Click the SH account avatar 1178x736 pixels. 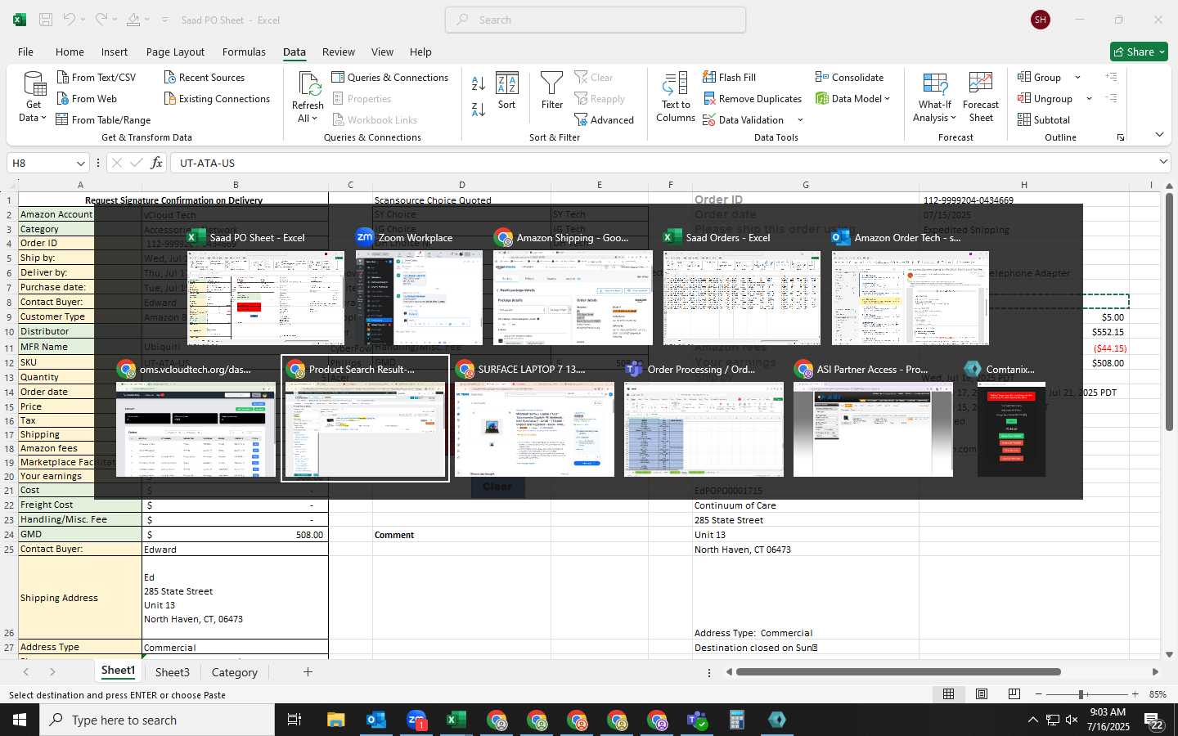pos(1041,20)
